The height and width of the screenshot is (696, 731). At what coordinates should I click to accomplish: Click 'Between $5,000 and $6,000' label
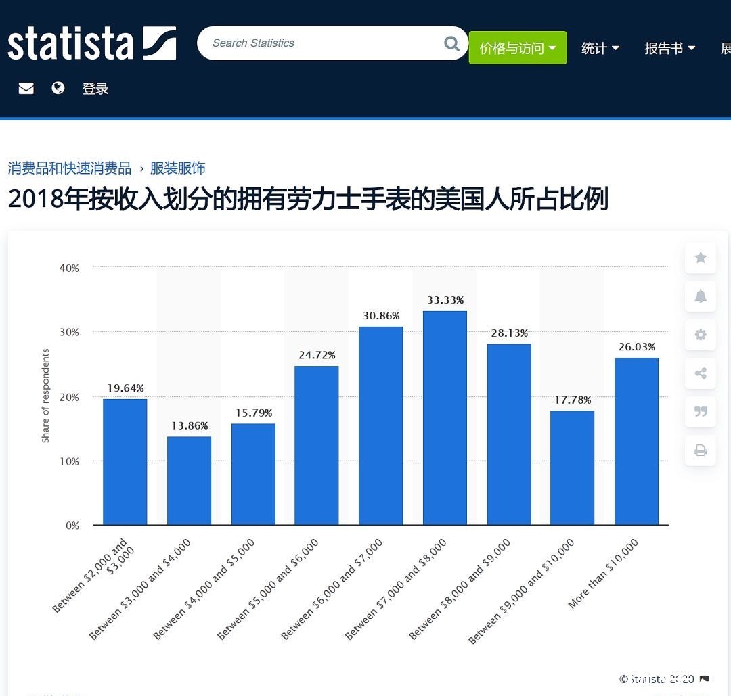[267, 589]
